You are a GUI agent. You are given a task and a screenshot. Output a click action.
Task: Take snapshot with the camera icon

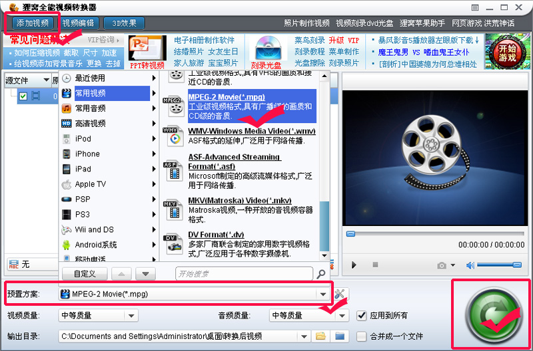pyautogui.click(x=442, y=265)
